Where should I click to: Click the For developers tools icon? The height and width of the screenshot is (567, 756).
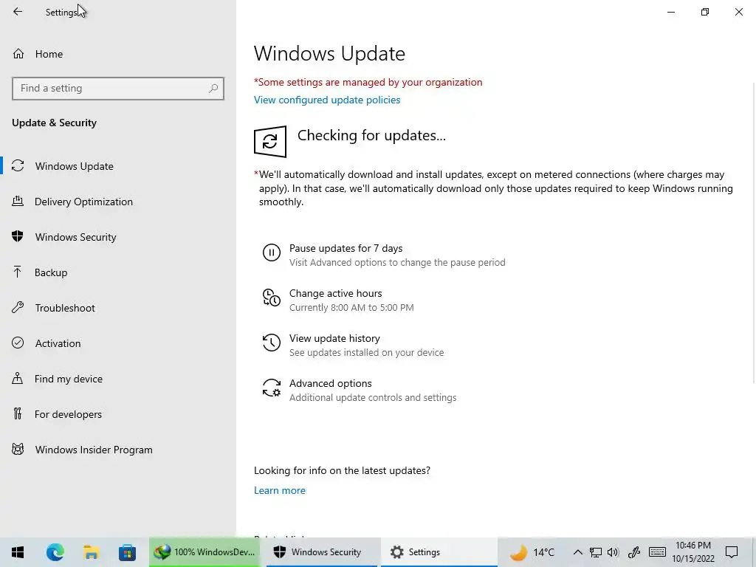coord(18,413)
